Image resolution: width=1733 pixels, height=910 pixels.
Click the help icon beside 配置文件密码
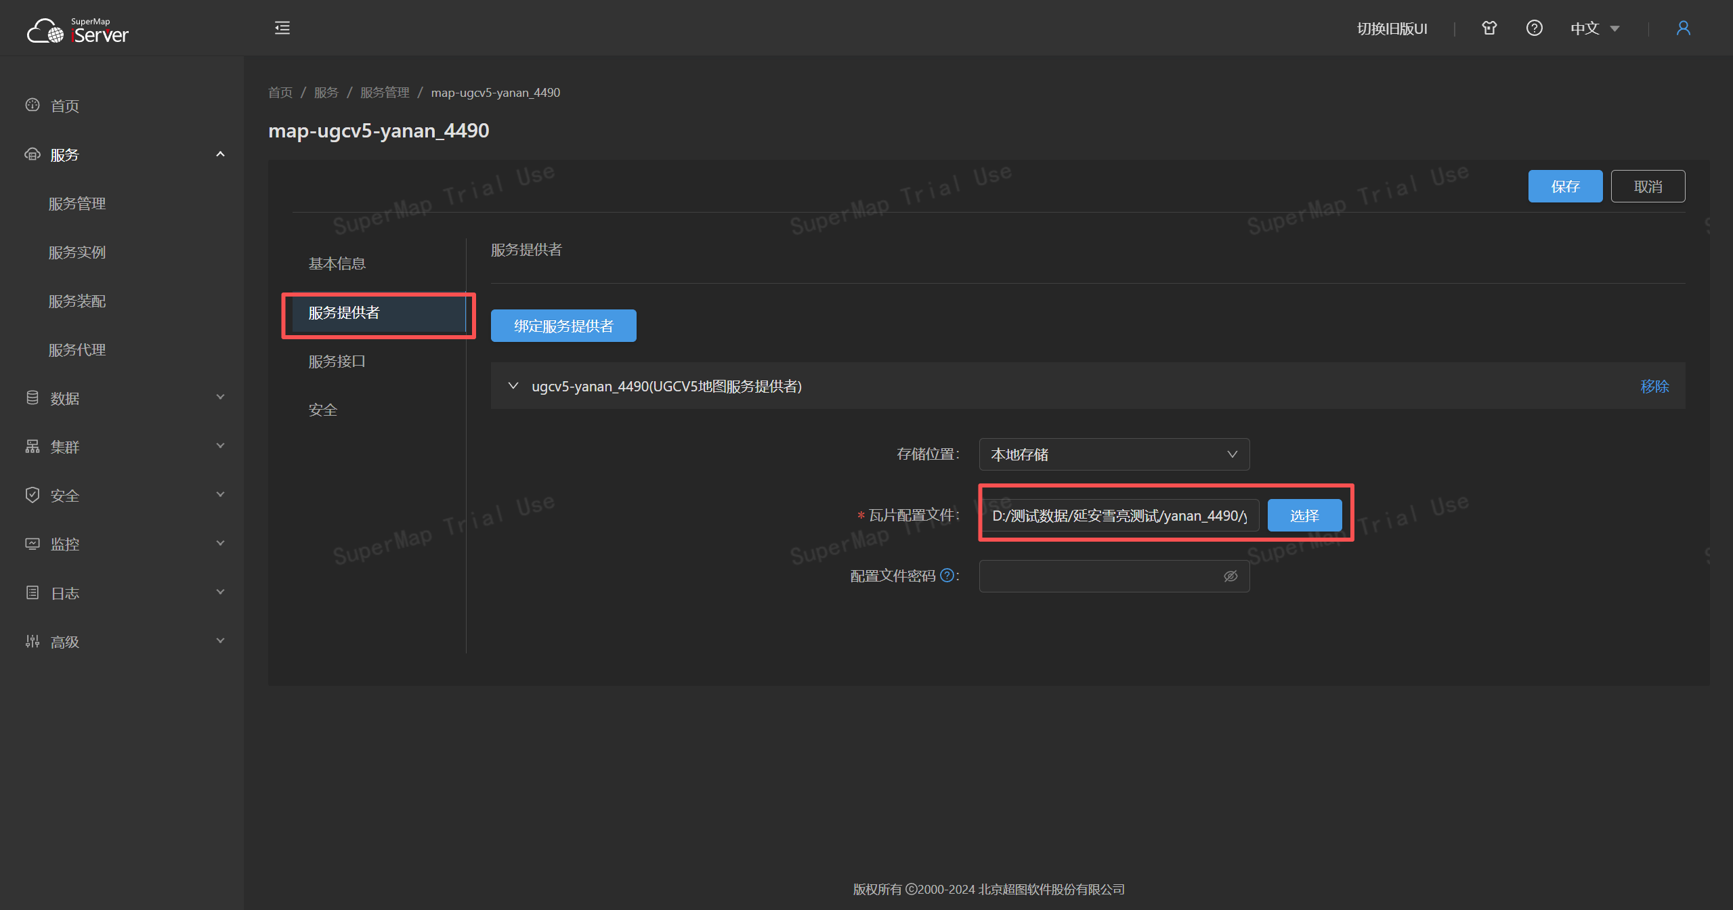[x=947, y=576]
